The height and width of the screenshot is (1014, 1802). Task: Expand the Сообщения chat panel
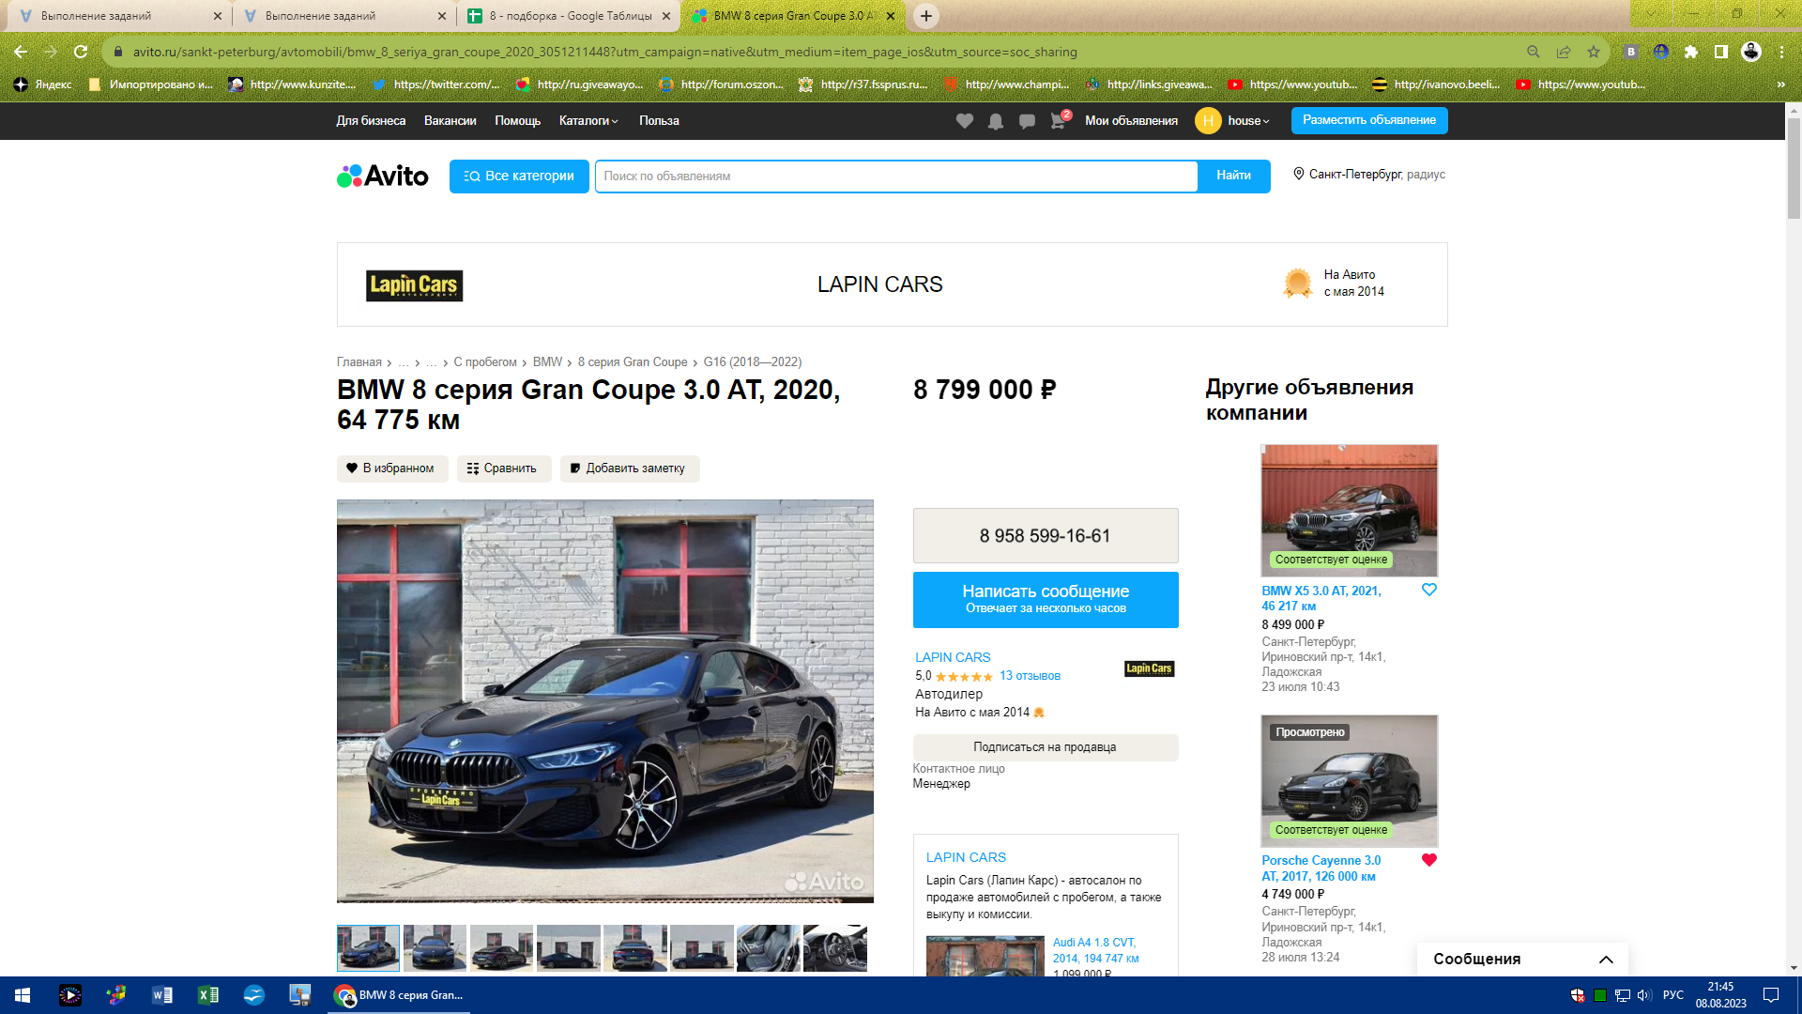click(1606, 959)
